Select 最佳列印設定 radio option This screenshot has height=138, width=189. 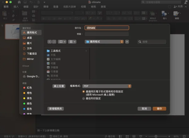(84, 98)
